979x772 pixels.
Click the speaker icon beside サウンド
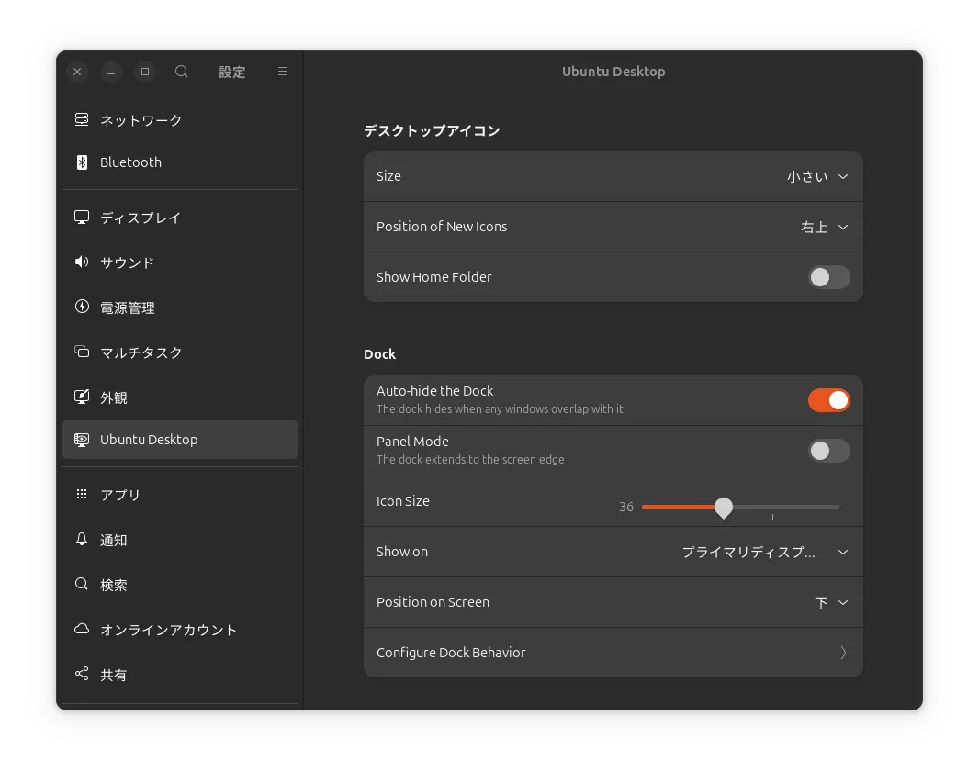81,263
